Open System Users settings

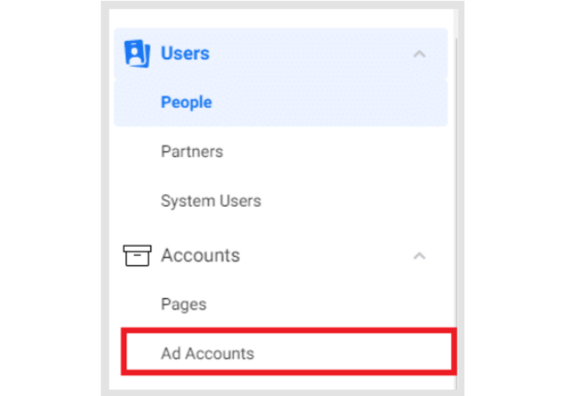211,201
